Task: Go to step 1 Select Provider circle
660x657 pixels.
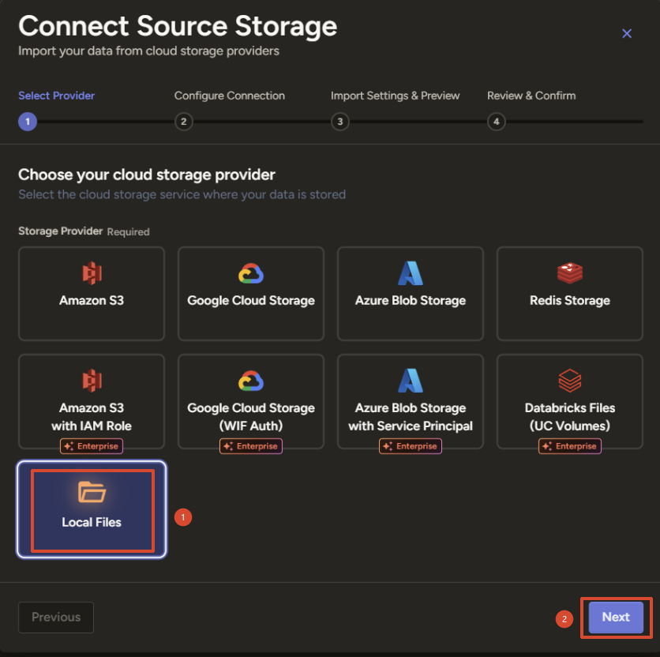Action: tap(28, 122)
